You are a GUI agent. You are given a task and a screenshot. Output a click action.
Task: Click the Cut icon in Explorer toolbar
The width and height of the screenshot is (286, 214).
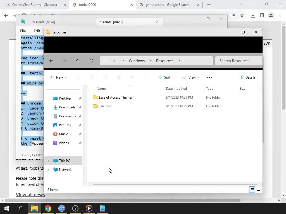point(78,77)
